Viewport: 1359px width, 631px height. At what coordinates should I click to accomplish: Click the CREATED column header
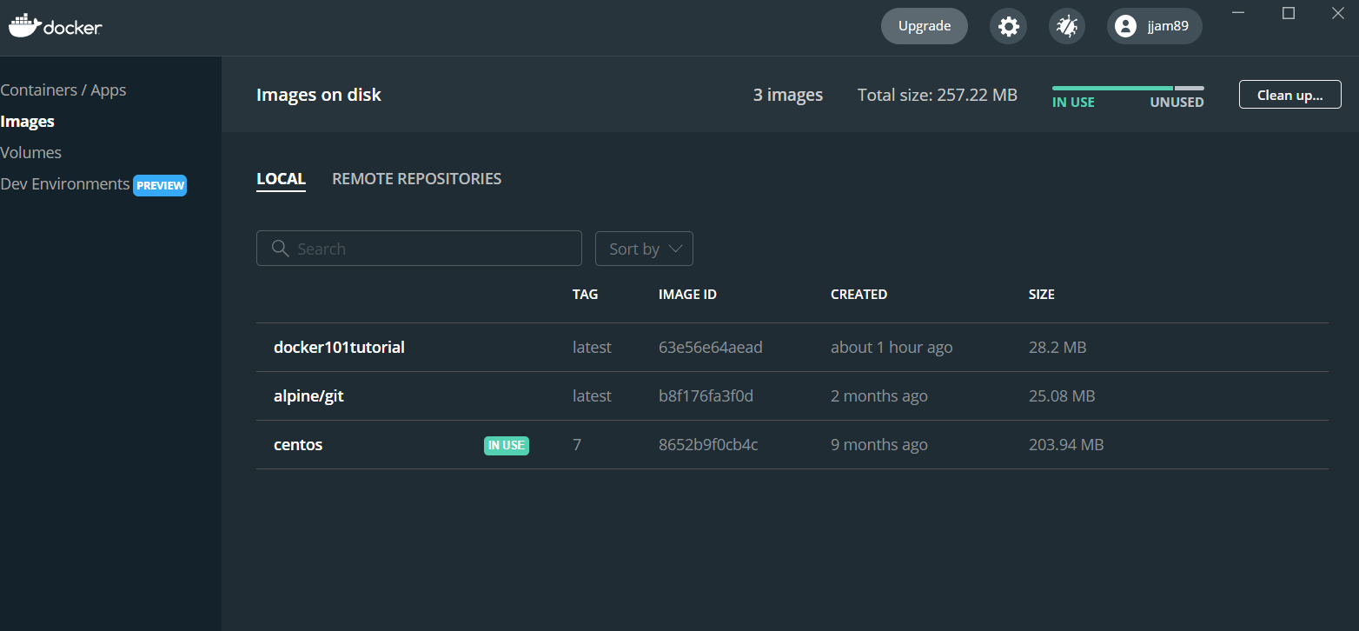[x=858, y=295]
